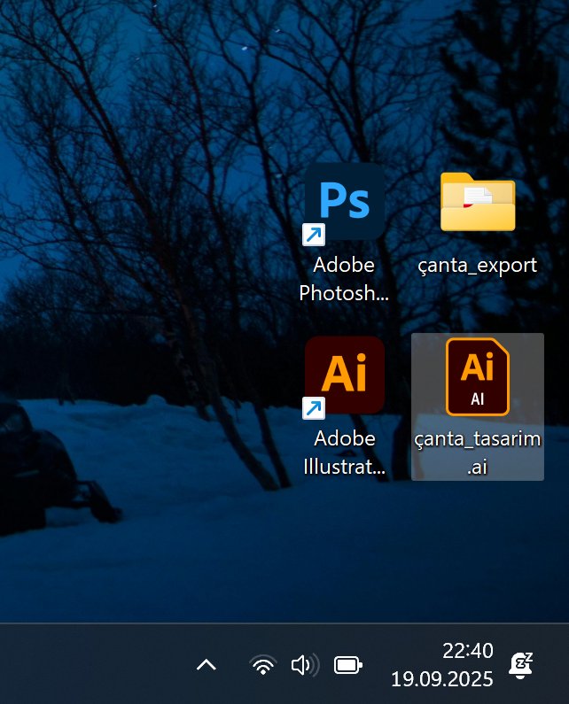This screenshot has height=704, width=569.
Task: Select the Adobe Illustrator shortcut icon
Action: pyautogui.click(x=345, y=375)
